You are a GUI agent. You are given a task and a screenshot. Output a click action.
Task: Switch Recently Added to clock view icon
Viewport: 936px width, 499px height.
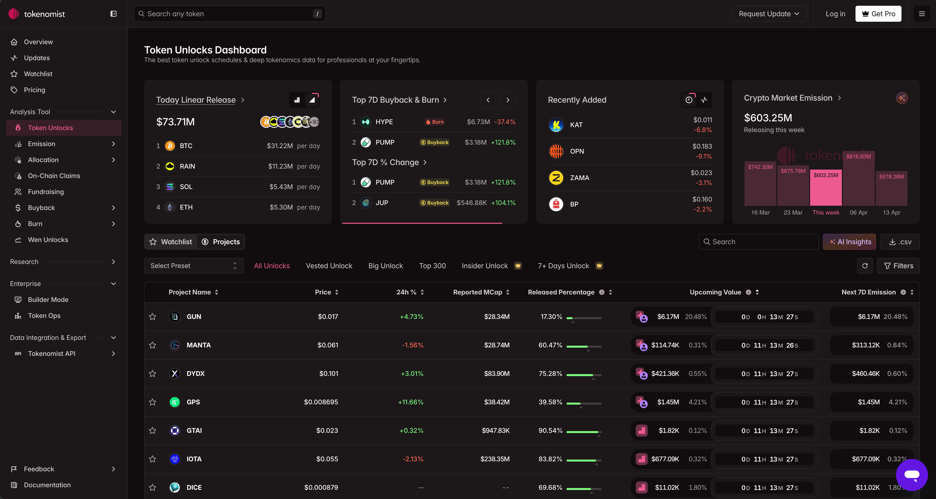[688, 100]
